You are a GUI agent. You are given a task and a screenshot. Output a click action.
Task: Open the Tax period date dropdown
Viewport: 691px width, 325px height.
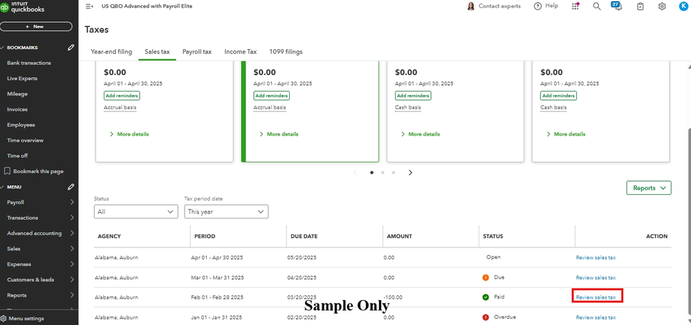pyautogui.click(x=226, y=212)
